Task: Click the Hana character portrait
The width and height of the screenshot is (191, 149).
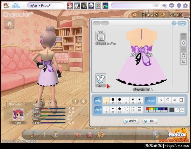Action: 18,114
